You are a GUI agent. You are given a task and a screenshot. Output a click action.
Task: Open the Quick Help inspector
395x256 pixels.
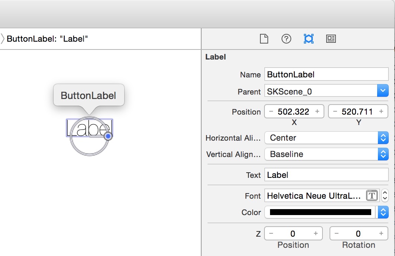point(286,39)
